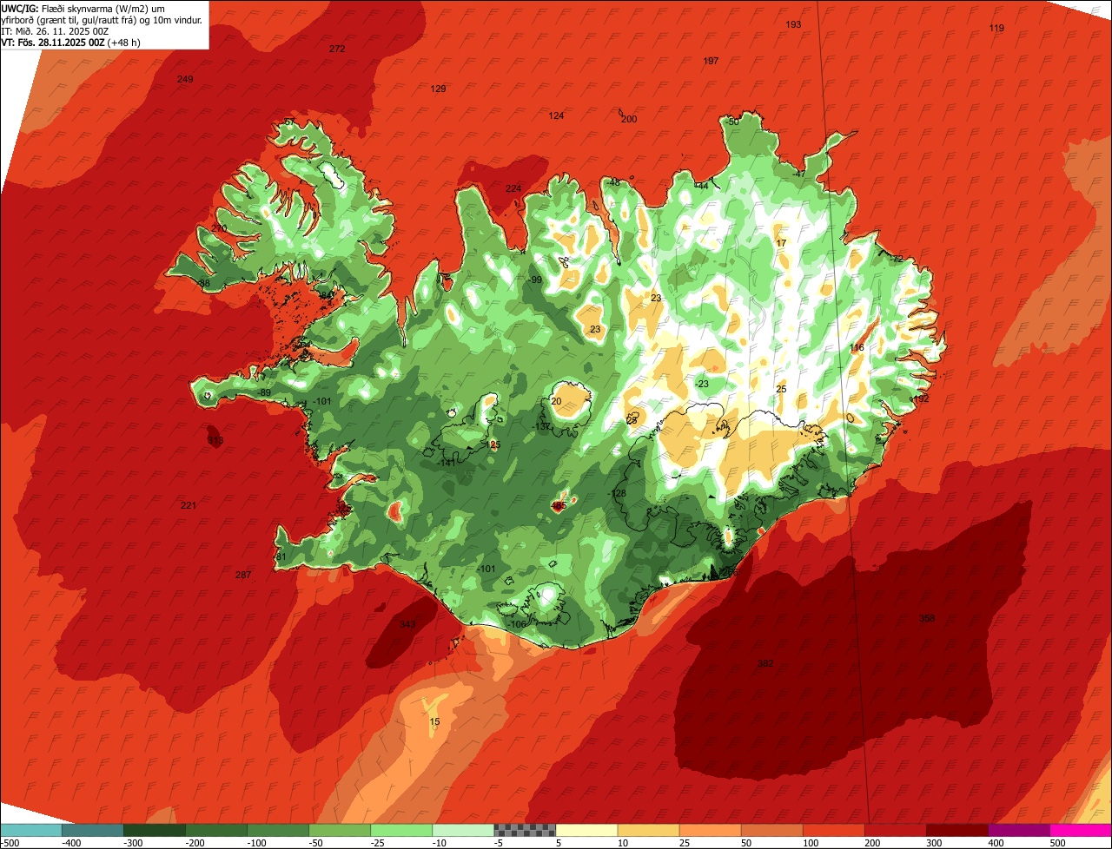Viewport: 1112px width, 849px height.
Task: Click the map value -128
Action: (619, 493)
